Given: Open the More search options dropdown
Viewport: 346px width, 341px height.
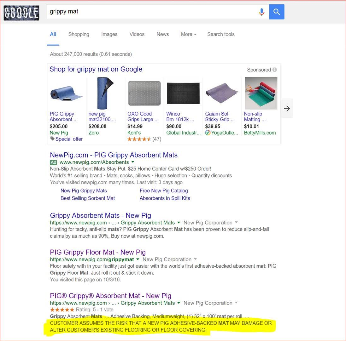Looking at the screenshot, I should 189,34.
